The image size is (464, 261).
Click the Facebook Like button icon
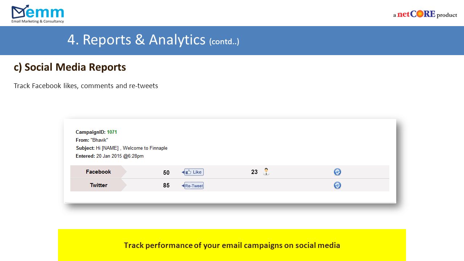coord(193,172)
